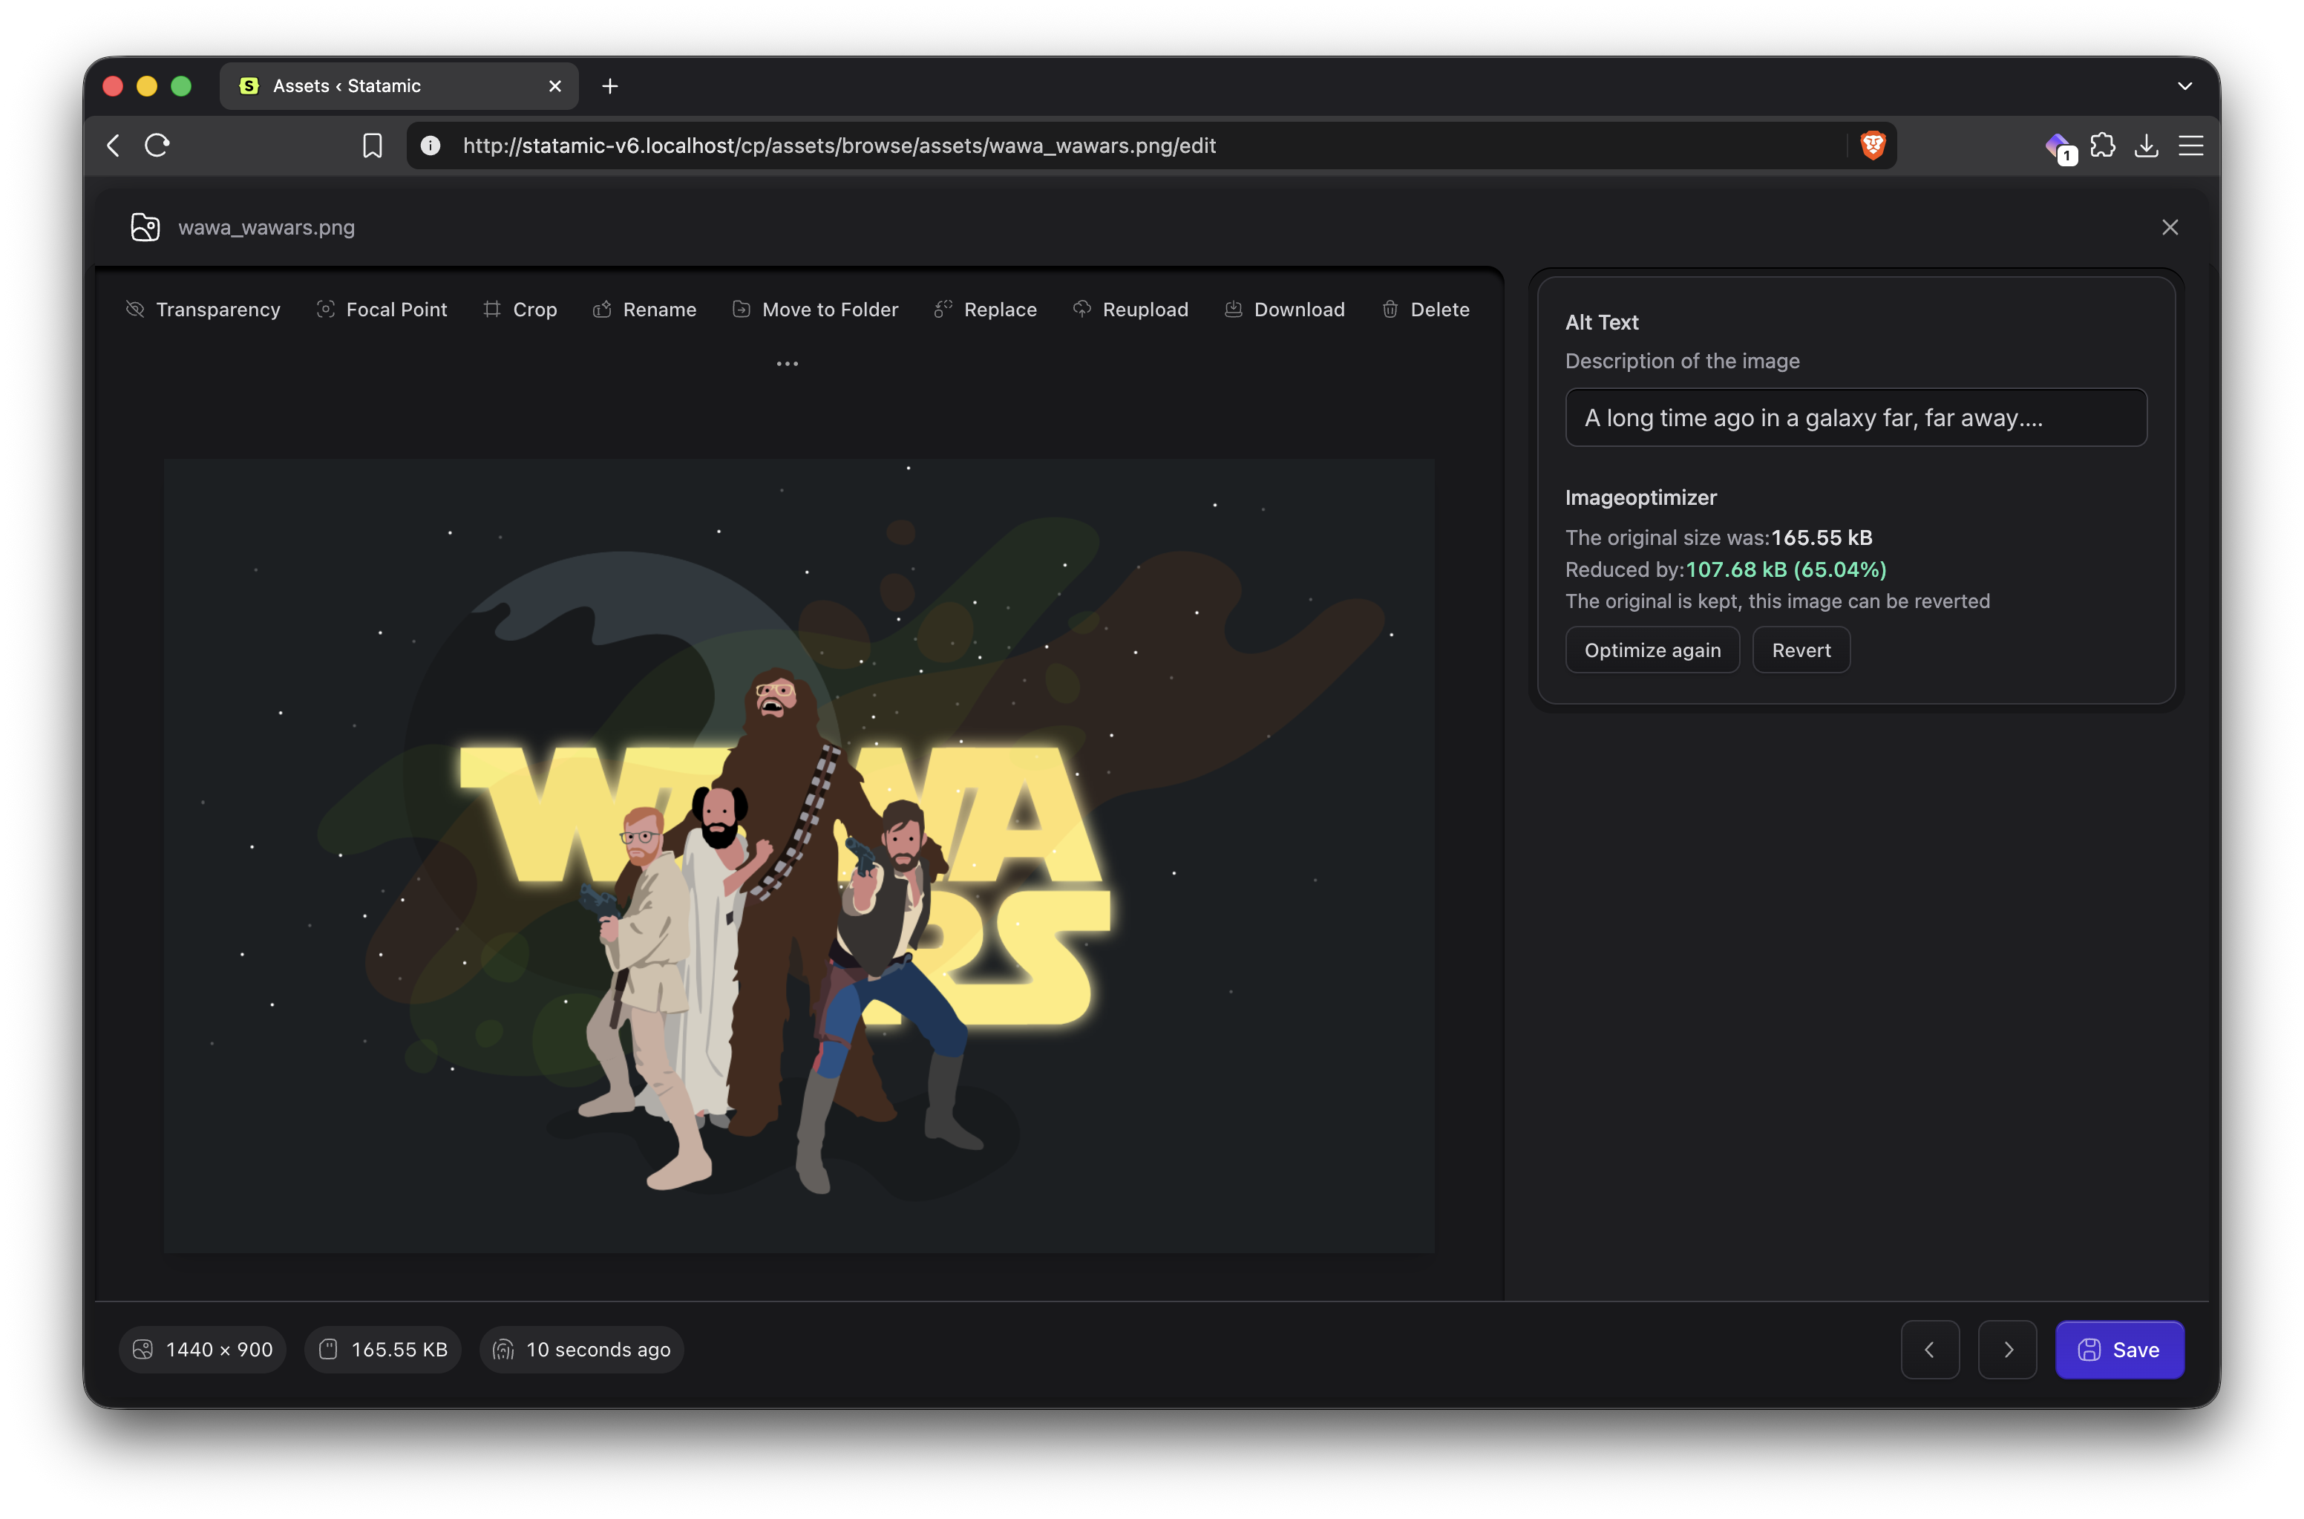Open the browser hamburger menu

[2190, 146]
